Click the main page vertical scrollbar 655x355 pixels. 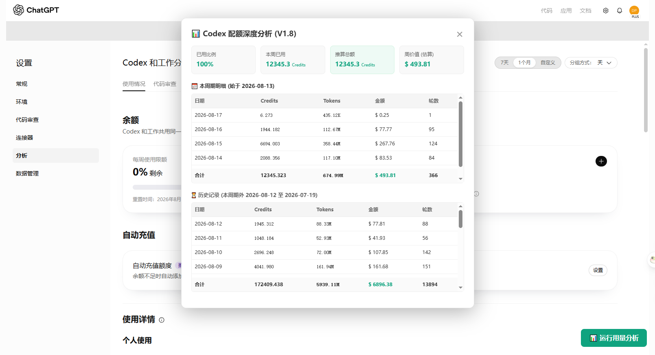646,90
